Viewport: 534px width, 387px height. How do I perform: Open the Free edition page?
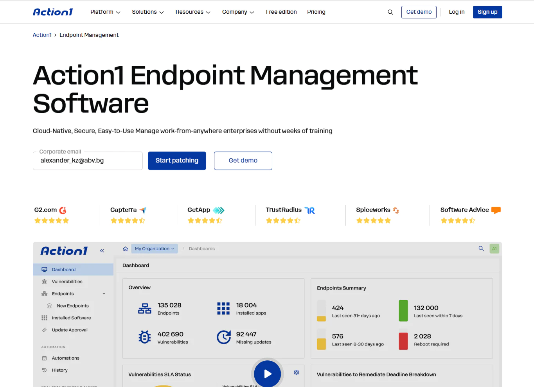[281, 12]
